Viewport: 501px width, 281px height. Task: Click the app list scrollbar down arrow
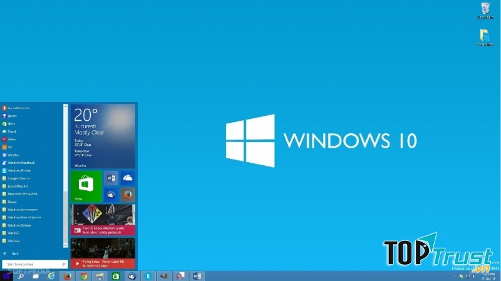click(66, 245)
